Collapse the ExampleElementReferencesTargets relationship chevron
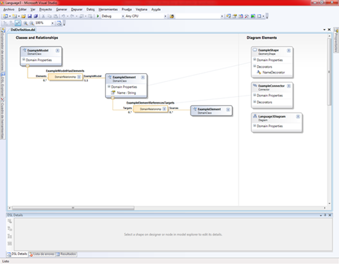The height and width of the screenshot is (264, 339). click(164, 109)
